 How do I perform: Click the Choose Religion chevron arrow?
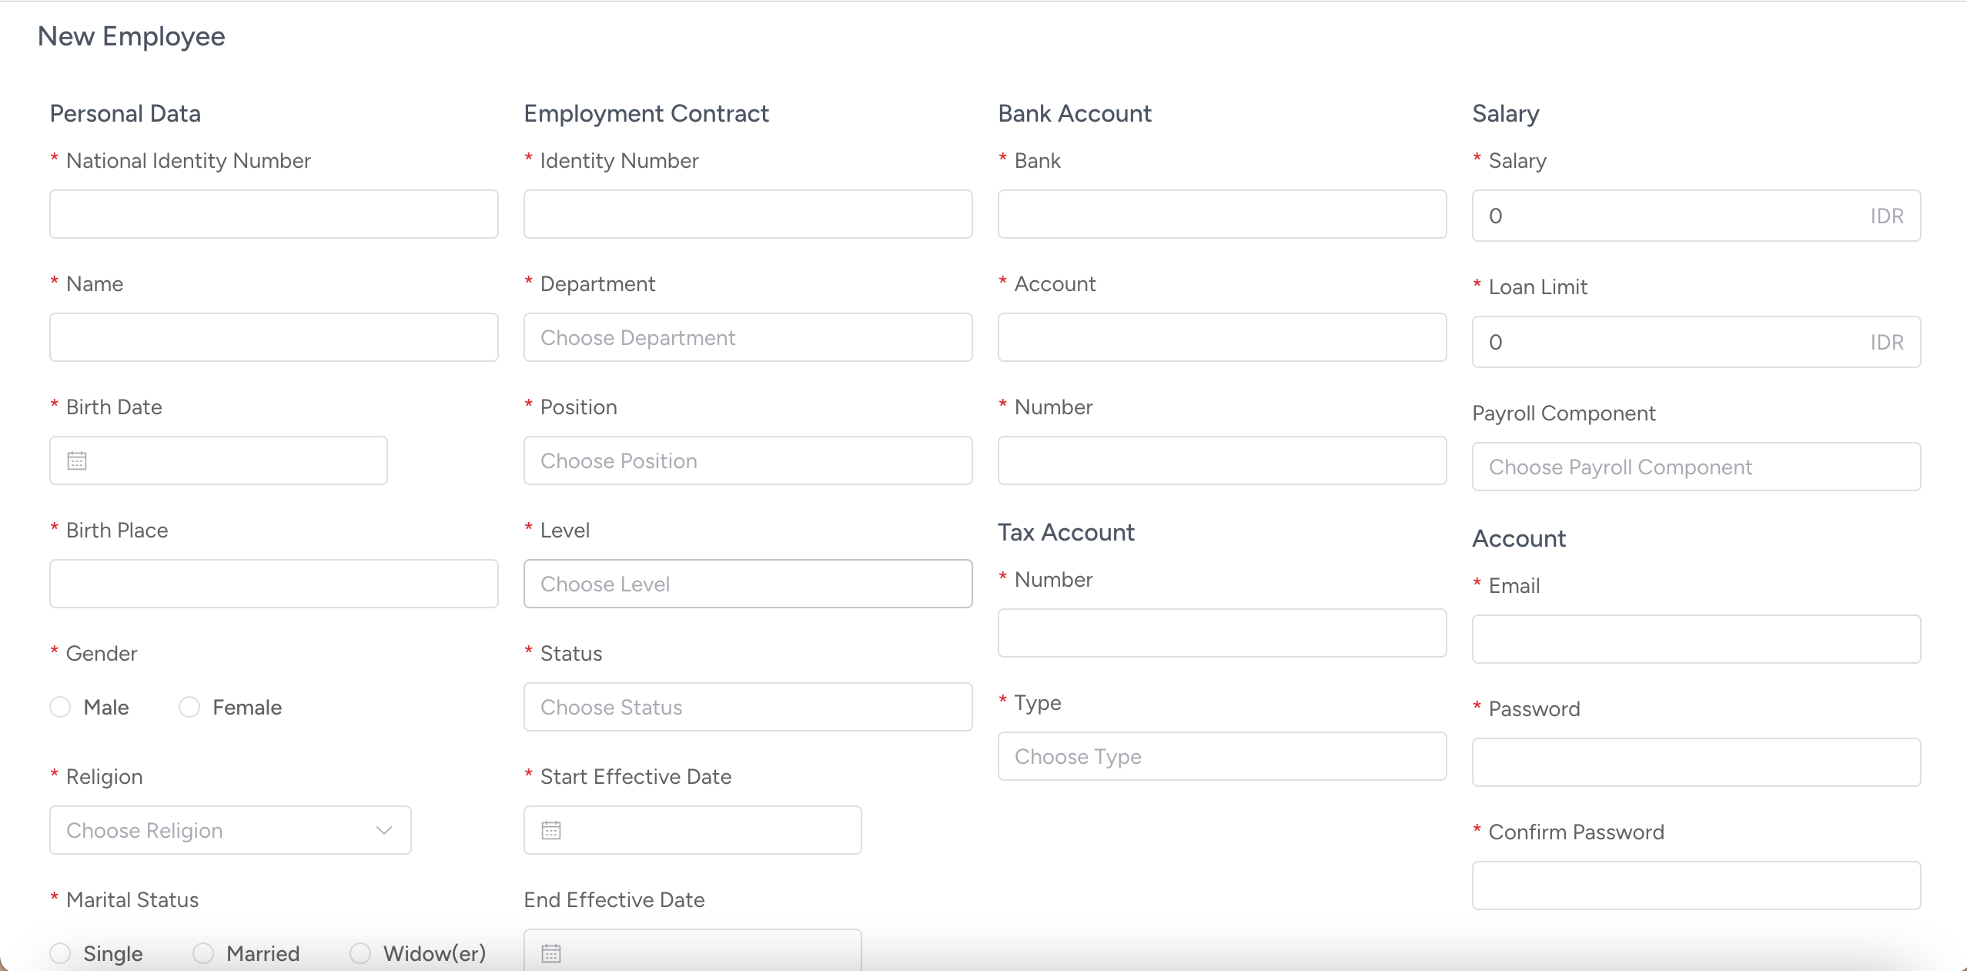[x=384, y=830]
